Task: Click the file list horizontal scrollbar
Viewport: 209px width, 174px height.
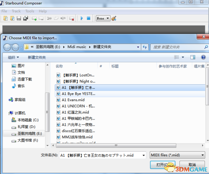Action: [x=116, y=146]
